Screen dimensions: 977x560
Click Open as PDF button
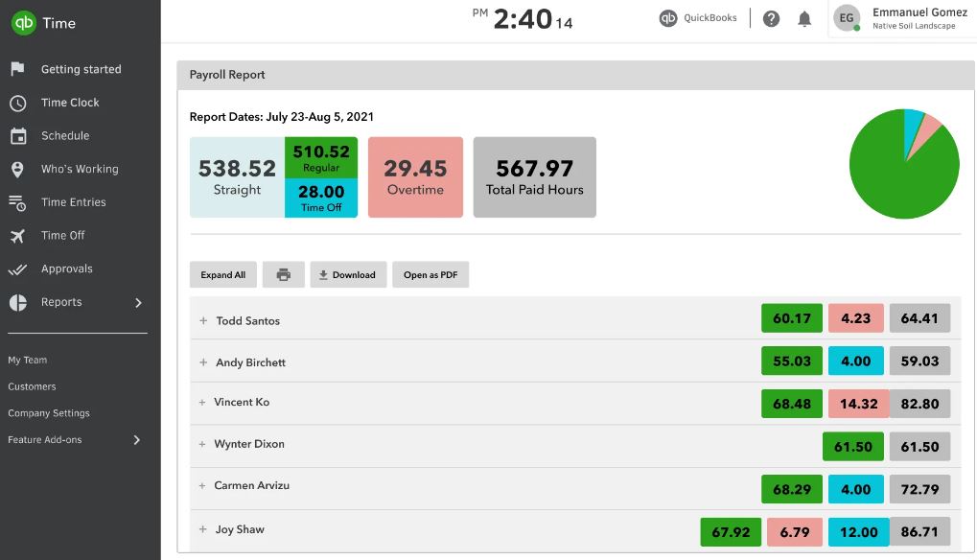(430, 274)
